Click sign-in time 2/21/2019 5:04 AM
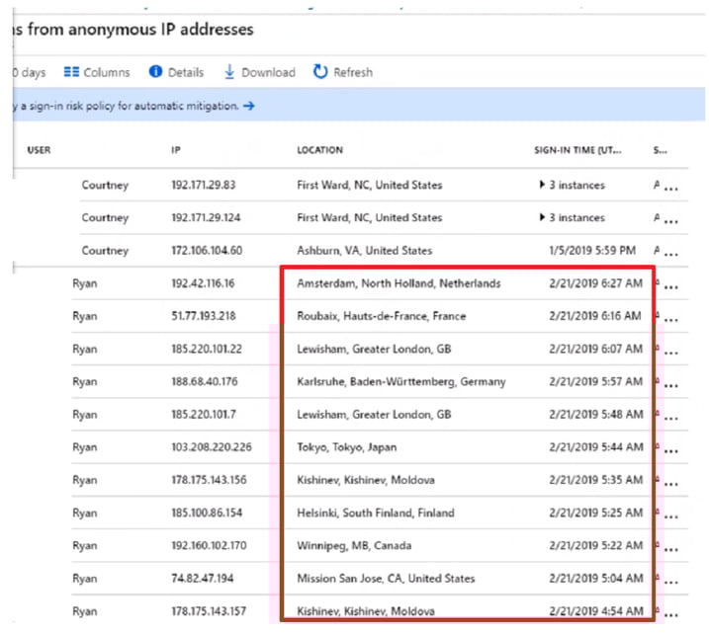Viewport: 709px width, 634px height. click(x=596, y=578)
